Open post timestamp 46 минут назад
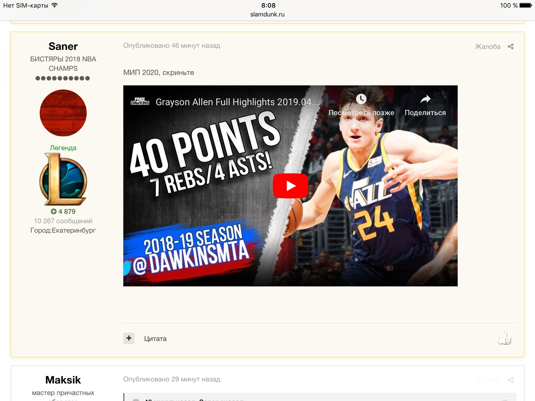The image size is (535, 401). click(172, 46)
